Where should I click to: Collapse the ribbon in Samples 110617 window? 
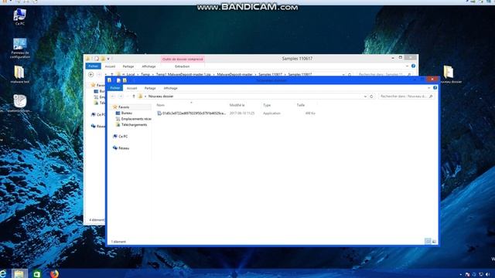click(407, 66)
